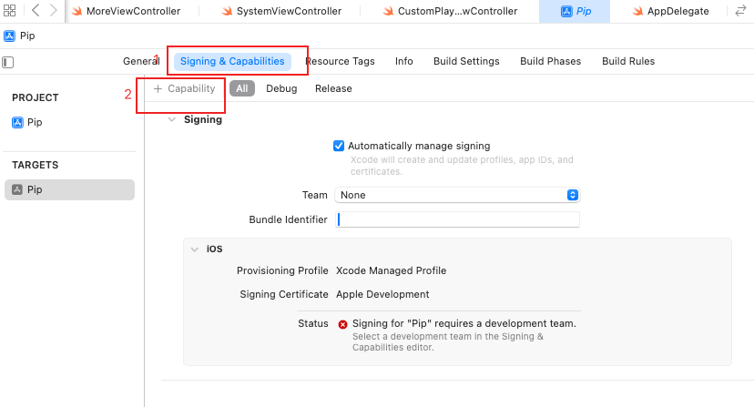Viewport: 754px width, 407px height.
Task: Click the red signing error status icon
Action: (x=342, y=324)
